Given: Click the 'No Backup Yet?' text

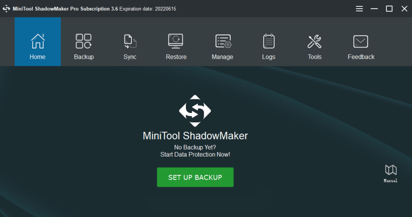Looking at the screenshot, I should tap(195, 147).
